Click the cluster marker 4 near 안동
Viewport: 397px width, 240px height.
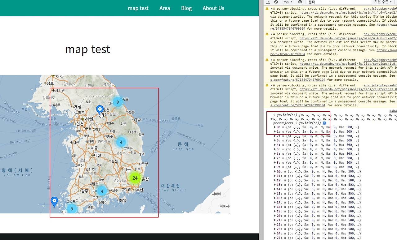[x=121, y=142]
